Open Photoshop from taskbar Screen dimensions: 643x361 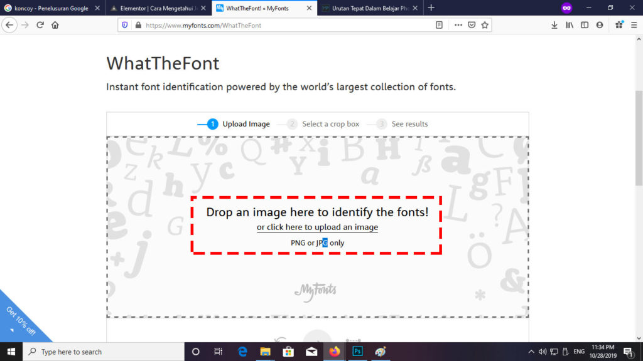(x=357, y=352)
